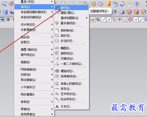Open 表面上的曲线(U) command
Image resolution: width=147 pixels, height=117 pixels.
(x=72, y=84)
